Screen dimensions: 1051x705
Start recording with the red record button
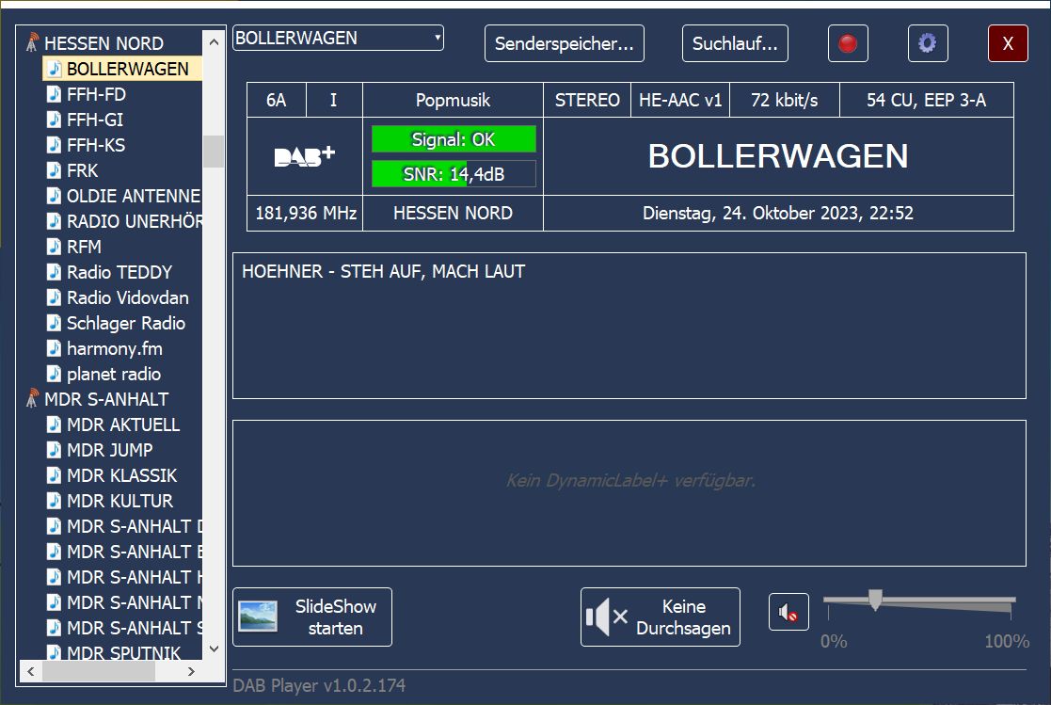pyautogui.click(x=848, y=43)
